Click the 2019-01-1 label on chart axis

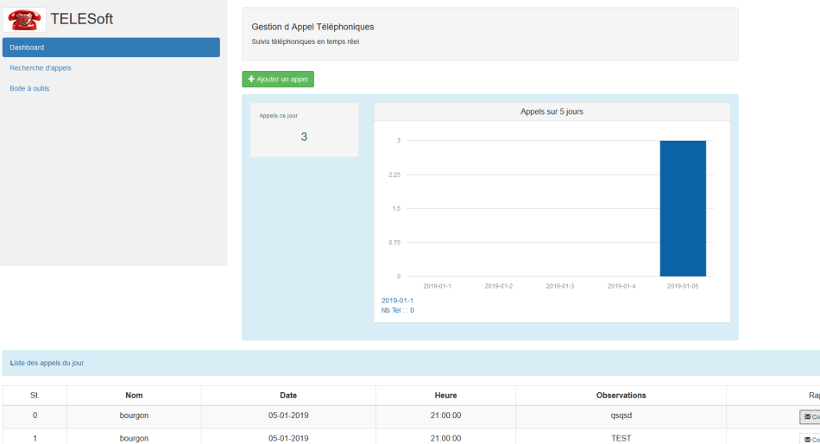point(437,286)
